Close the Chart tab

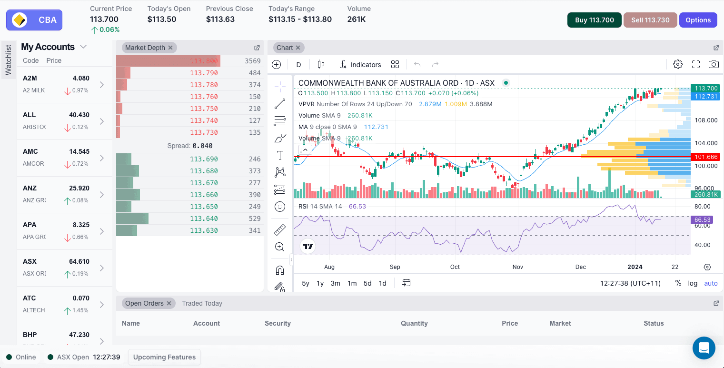[298, 48]
